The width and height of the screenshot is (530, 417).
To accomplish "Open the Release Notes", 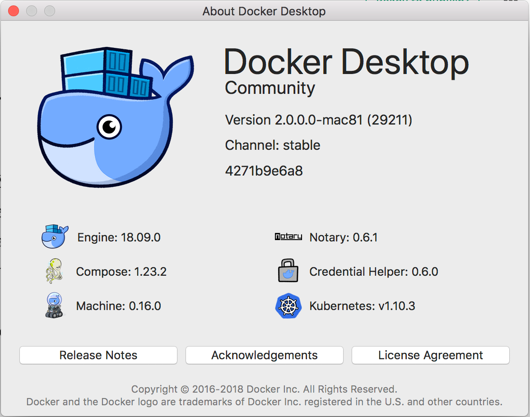I will [98, 355].
